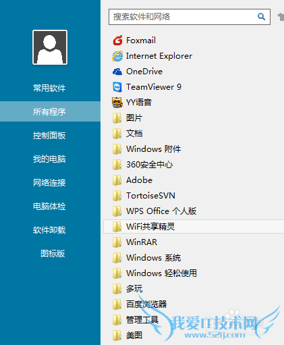Click folder icon beside 百度浏览器
Viewport: 284px width, 345px height.
pos(117,304)
